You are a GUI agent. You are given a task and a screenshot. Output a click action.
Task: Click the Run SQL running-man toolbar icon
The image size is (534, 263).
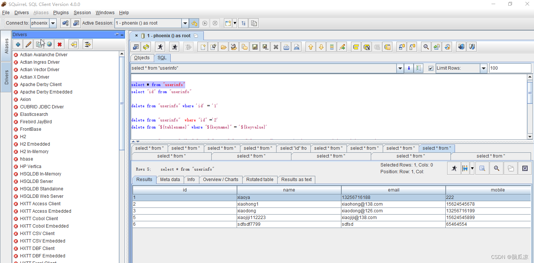(x=160, y=47)
